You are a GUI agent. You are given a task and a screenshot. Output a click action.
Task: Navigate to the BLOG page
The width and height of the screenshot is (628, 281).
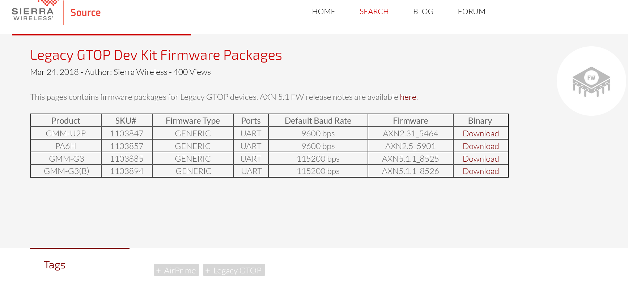click(423, 12)
